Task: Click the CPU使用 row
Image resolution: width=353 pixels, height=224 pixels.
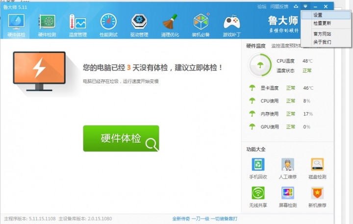Action: [x=279, y=101]
